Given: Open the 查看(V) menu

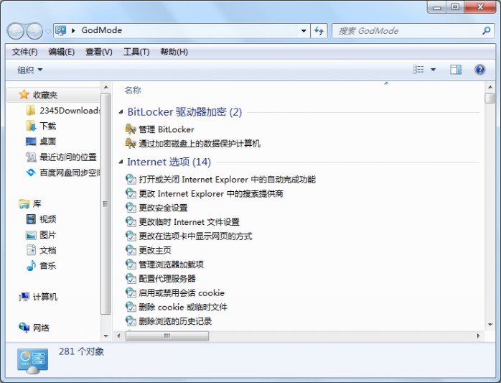Looking at the screenshot, I should click(x=99, y=52).
